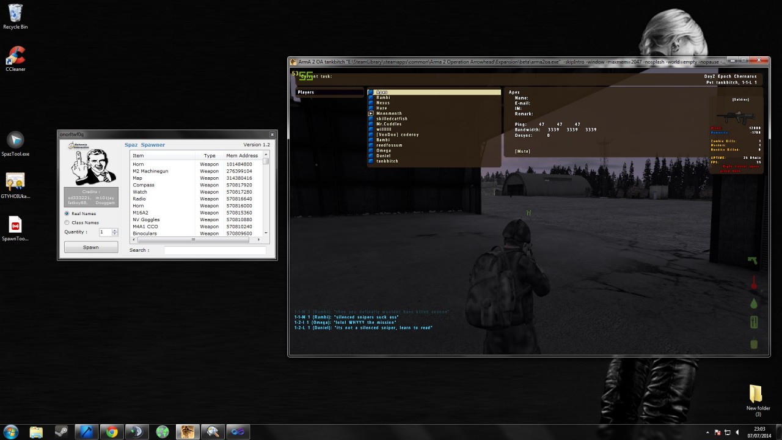Viewport: 782px width, 440px height.
Task: Decrease Quantity with the down arrow
Action: (115, 234)
